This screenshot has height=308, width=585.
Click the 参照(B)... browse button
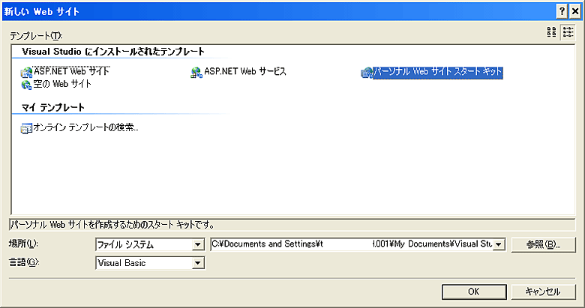544,244
